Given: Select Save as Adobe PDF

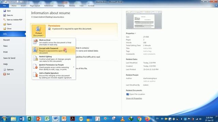Looking at the screenshot, I should pos(13,20).
